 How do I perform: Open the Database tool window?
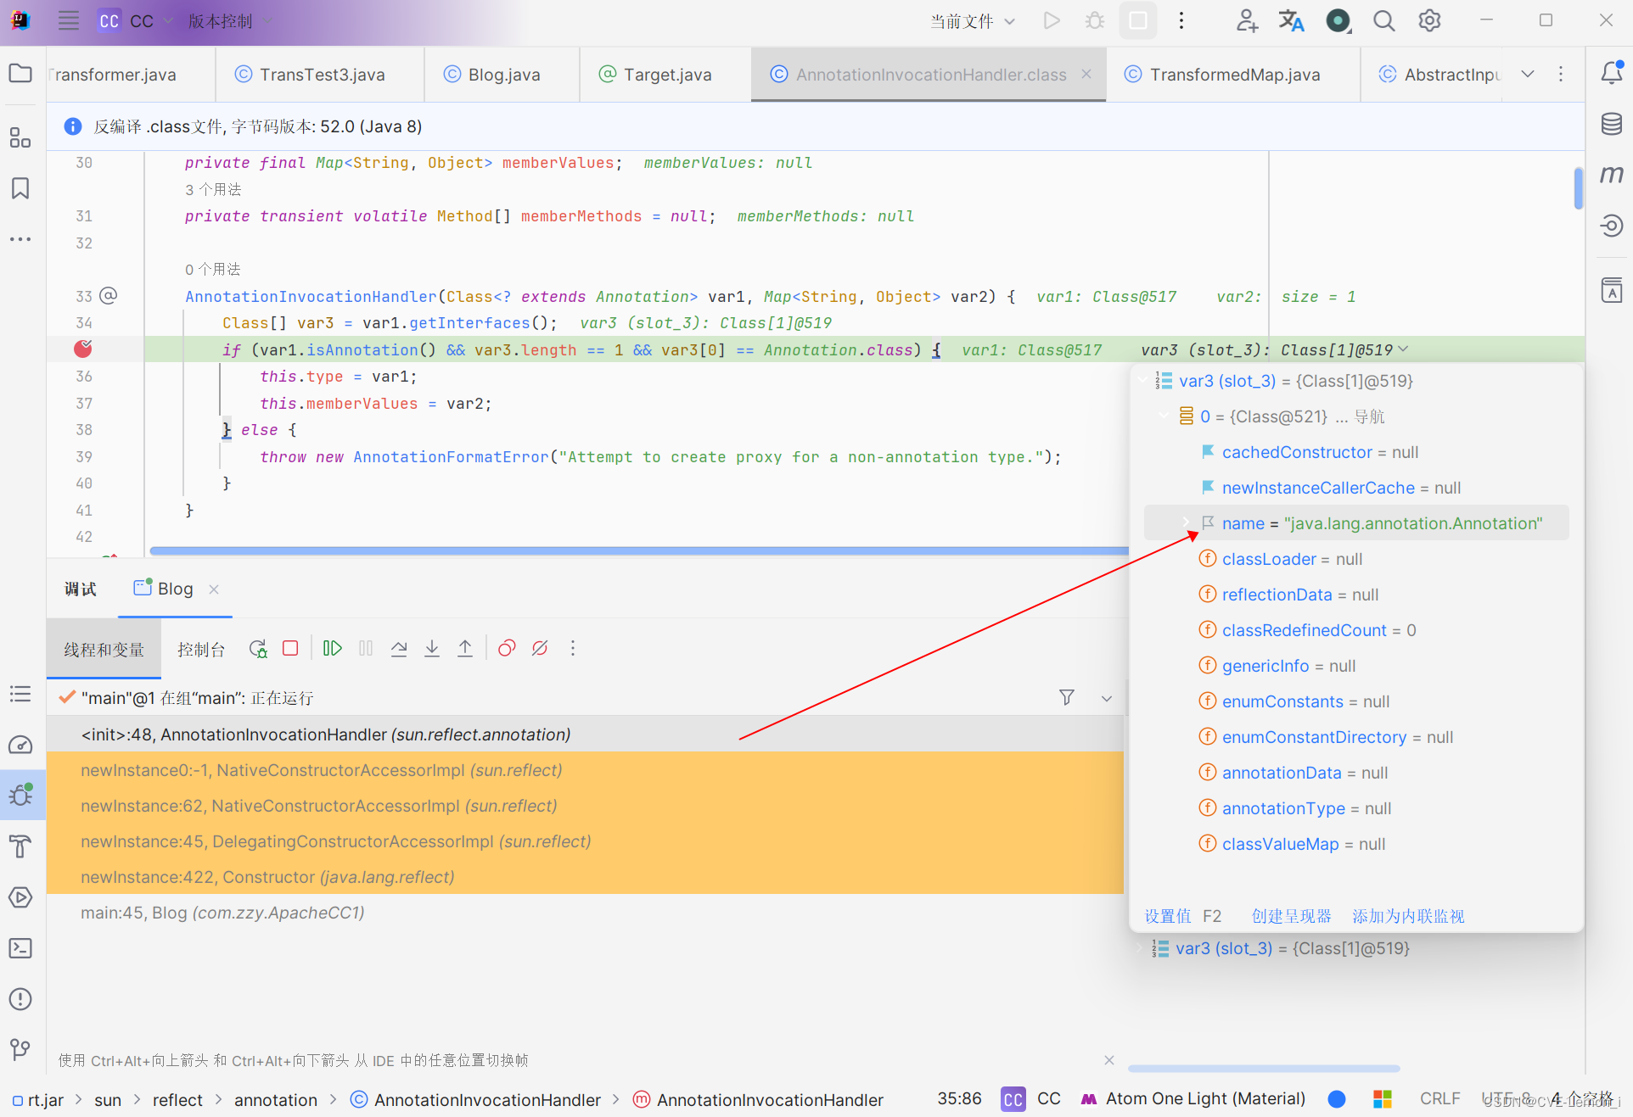[x=1612, y=125]
